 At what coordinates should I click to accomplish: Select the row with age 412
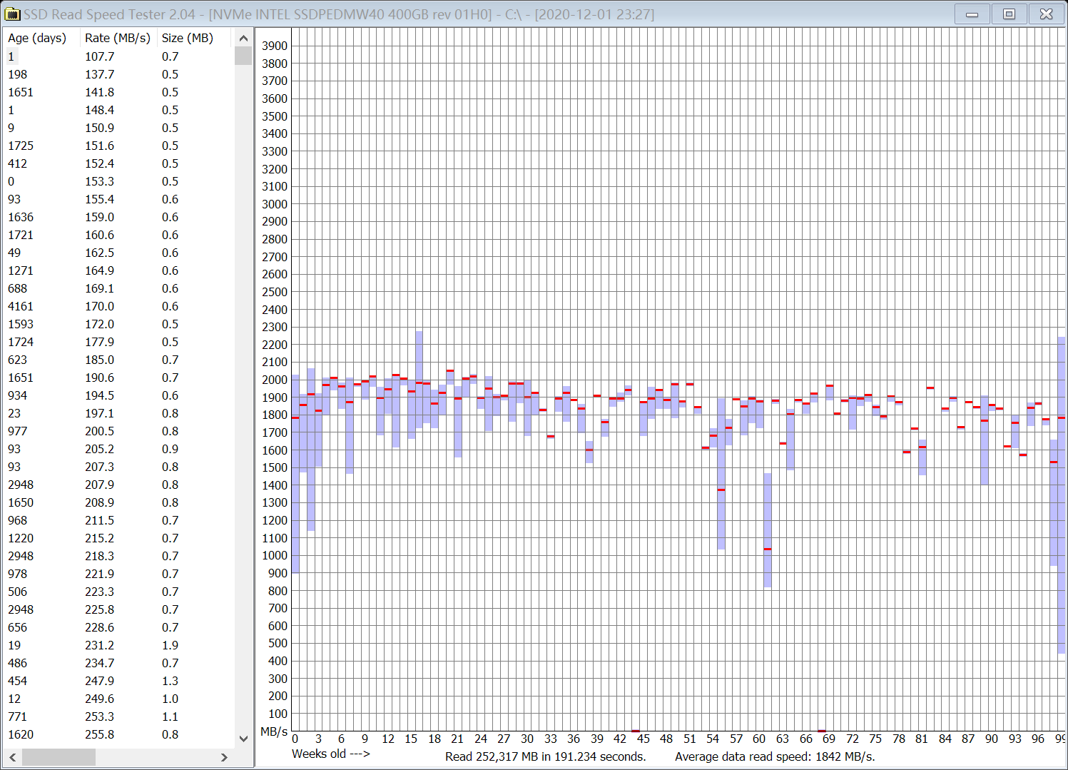pyautogui.click(x=119, y=163)
